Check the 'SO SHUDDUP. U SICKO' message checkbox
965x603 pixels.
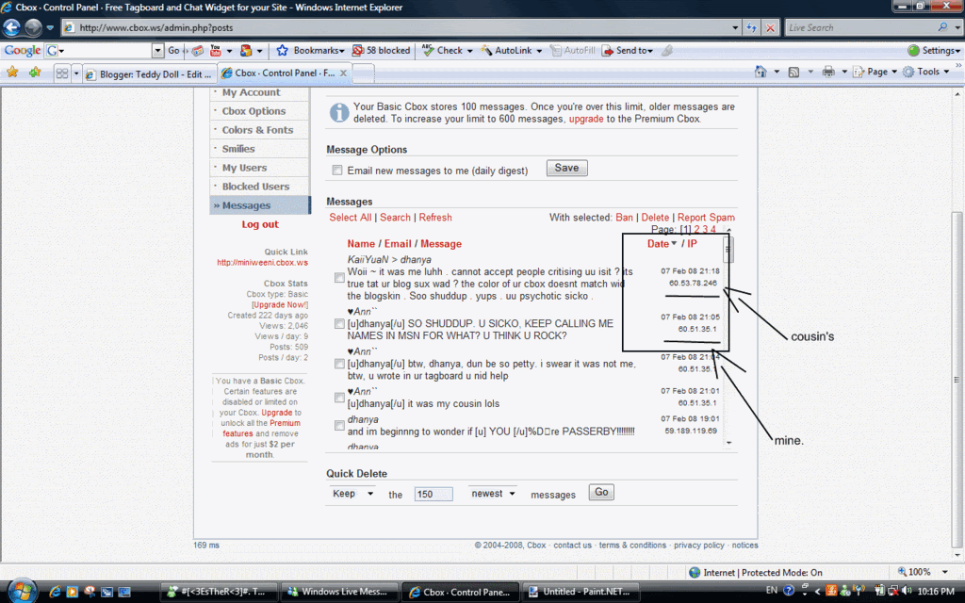coord(339,324)
